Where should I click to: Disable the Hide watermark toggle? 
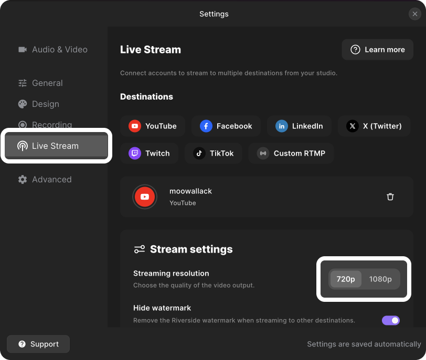coord(391,320)
